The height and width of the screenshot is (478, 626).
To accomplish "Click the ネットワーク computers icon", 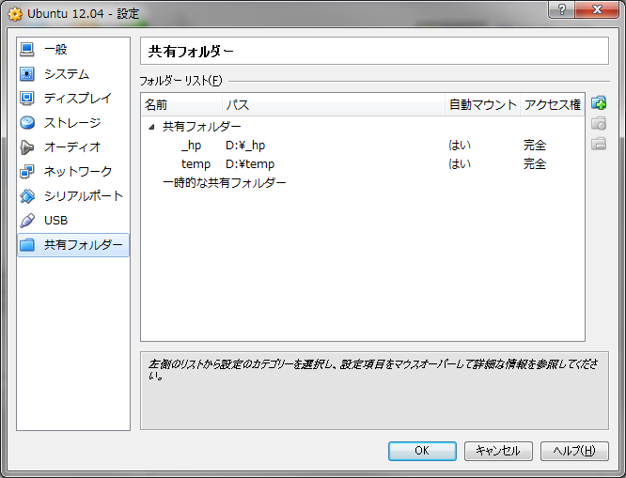I will coord(27,172).
